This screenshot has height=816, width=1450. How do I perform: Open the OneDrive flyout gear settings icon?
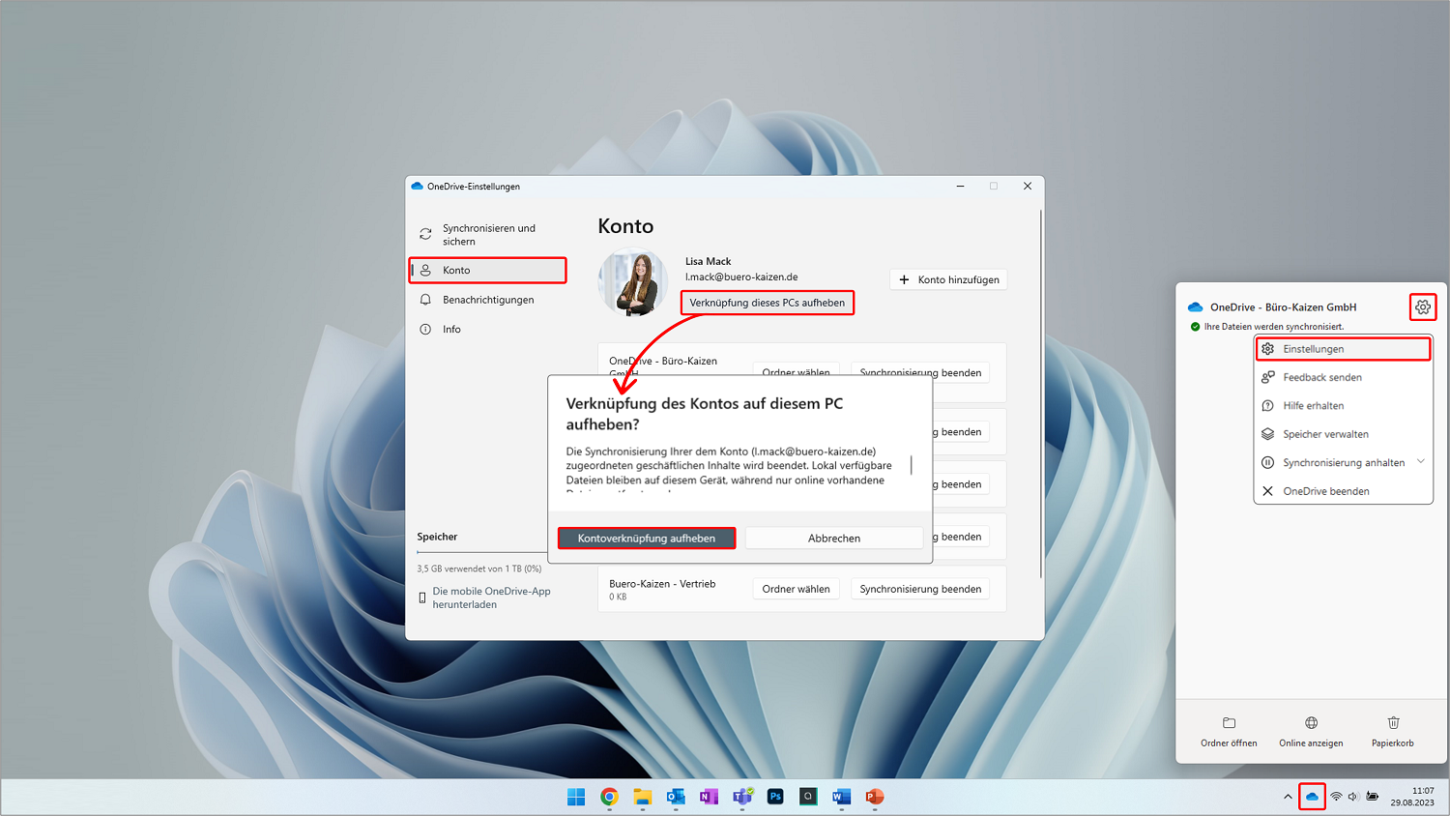pos(1423,307)
